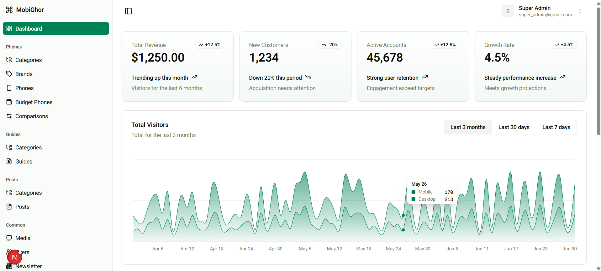The height and width of the screenshot is (271, 601).
Task: Click the Media monitor icon
Action: pyautogui.click(x=9, y=238)
